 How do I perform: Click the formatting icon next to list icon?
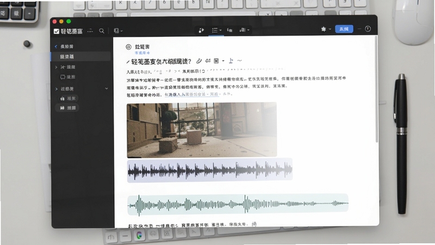229,30
